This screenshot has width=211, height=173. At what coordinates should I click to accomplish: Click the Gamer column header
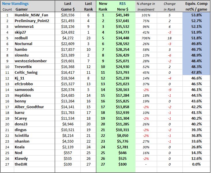pos(22,9)
